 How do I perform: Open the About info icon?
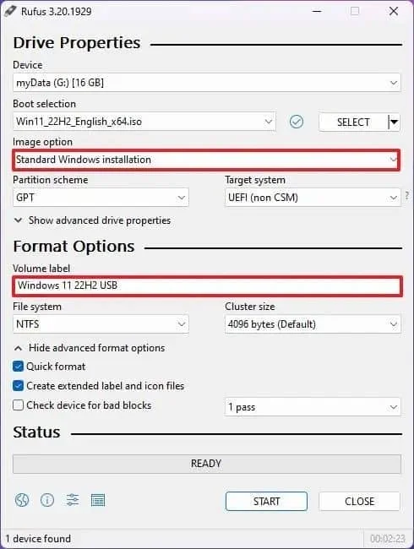pyautogui.click(x=47, y=500)
